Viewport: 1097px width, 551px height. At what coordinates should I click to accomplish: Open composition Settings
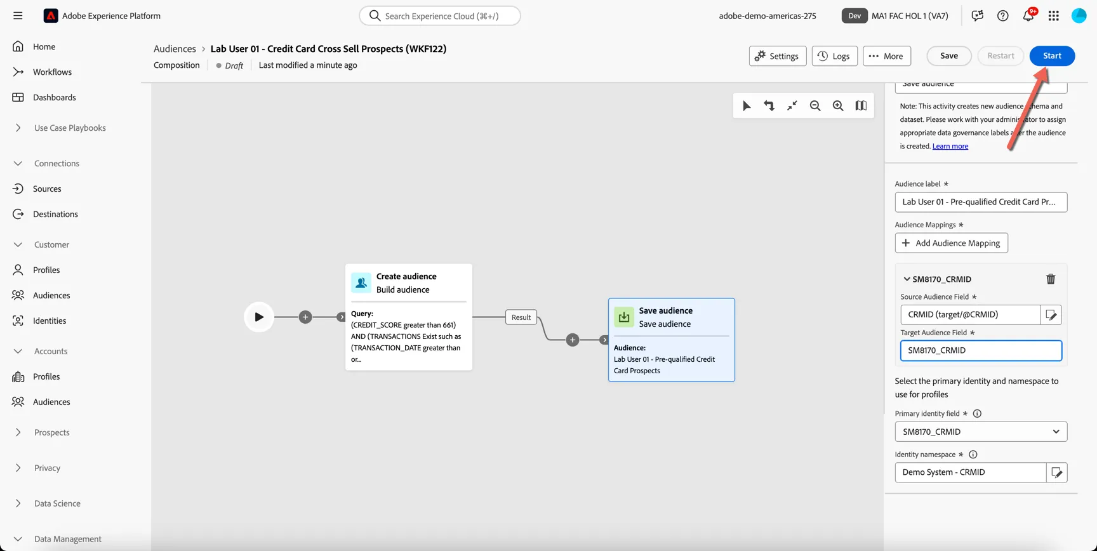click(778, 56)
